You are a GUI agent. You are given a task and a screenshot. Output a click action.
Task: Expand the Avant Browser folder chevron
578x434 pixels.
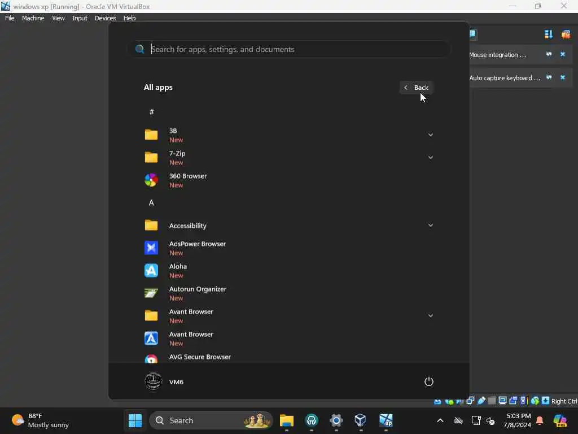(430, 315)
